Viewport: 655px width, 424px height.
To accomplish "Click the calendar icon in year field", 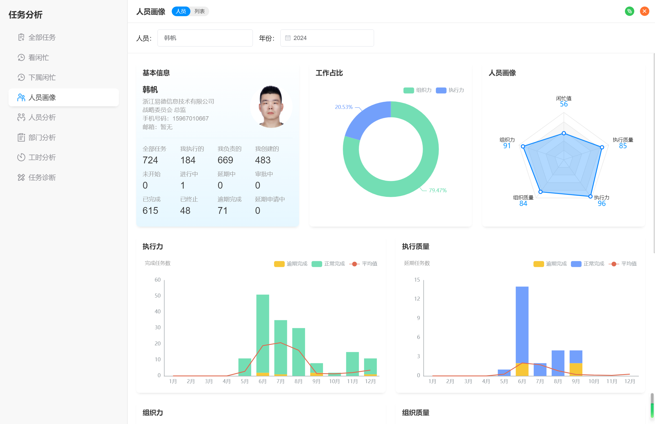I will 287,38.
